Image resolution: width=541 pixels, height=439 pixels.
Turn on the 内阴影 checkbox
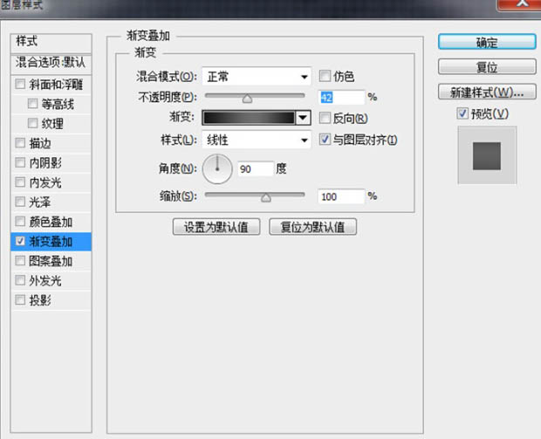20,162
